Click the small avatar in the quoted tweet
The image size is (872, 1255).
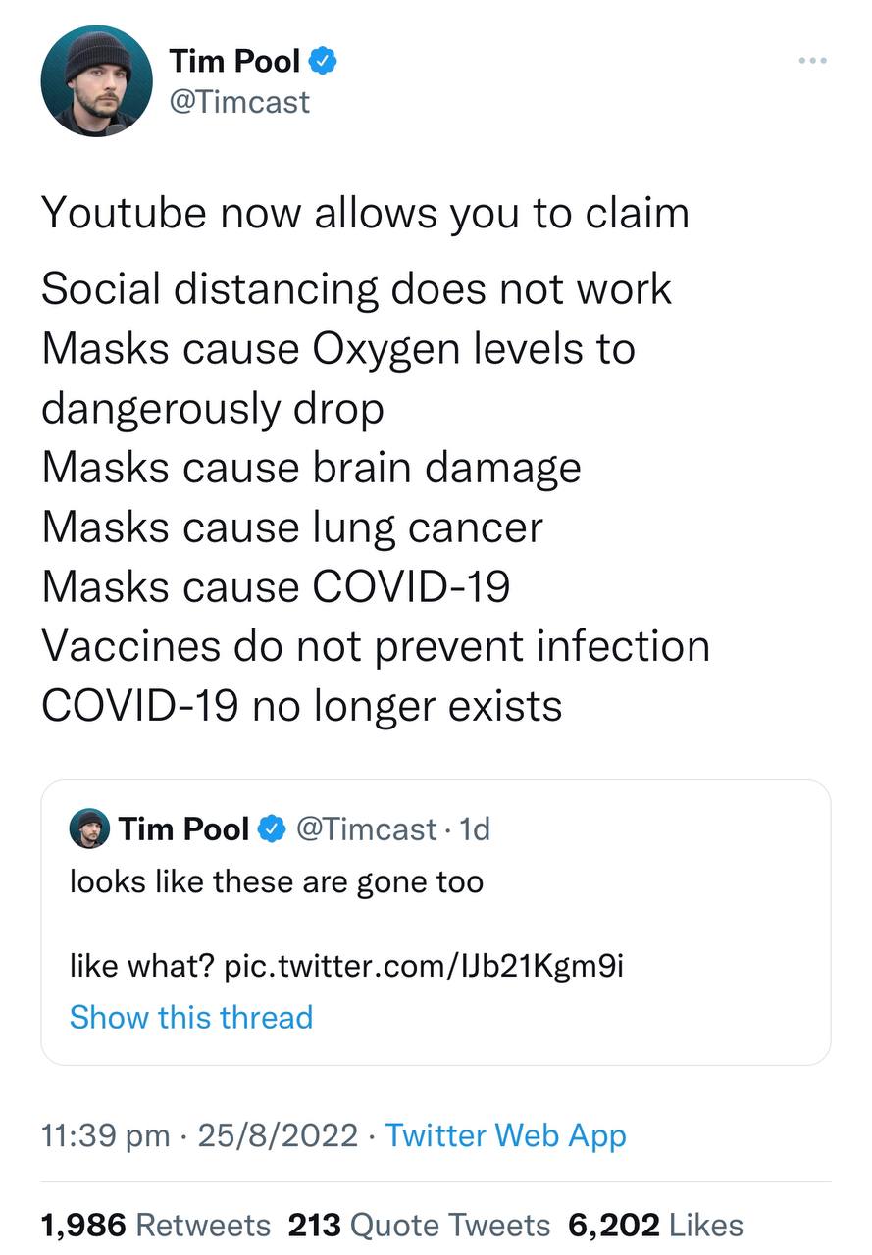point(89,828)
